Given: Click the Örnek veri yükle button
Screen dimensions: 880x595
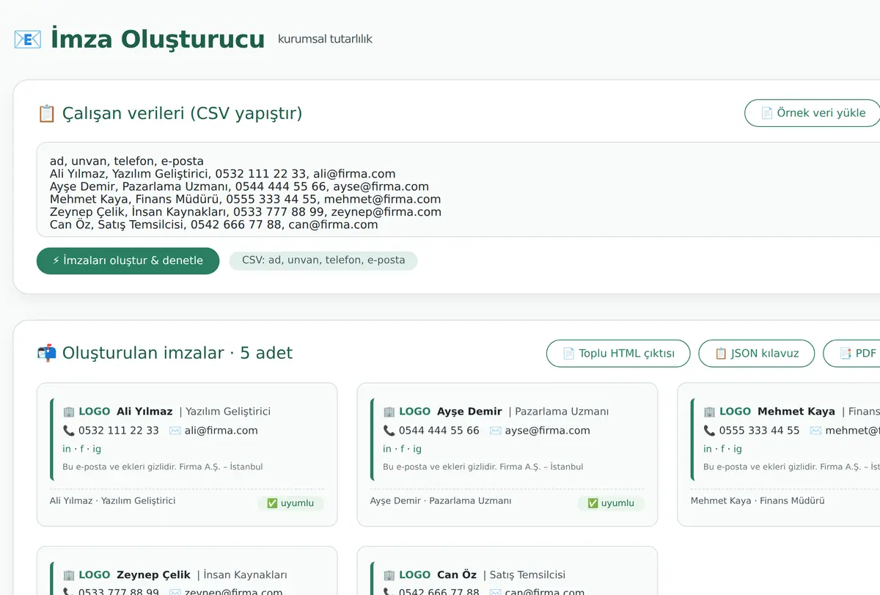Looking at the screenshot, I should point(813,113).
